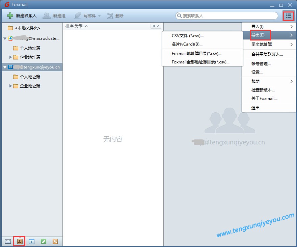Expand 企业地址簿 under tengxunqiyeyou account

point(10,86)
